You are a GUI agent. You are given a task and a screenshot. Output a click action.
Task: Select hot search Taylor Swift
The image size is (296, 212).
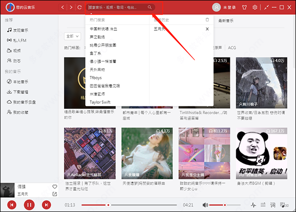tap(100, 102)
